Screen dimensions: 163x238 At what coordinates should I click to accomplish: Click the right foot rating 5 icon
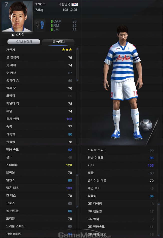coord(42,25)
